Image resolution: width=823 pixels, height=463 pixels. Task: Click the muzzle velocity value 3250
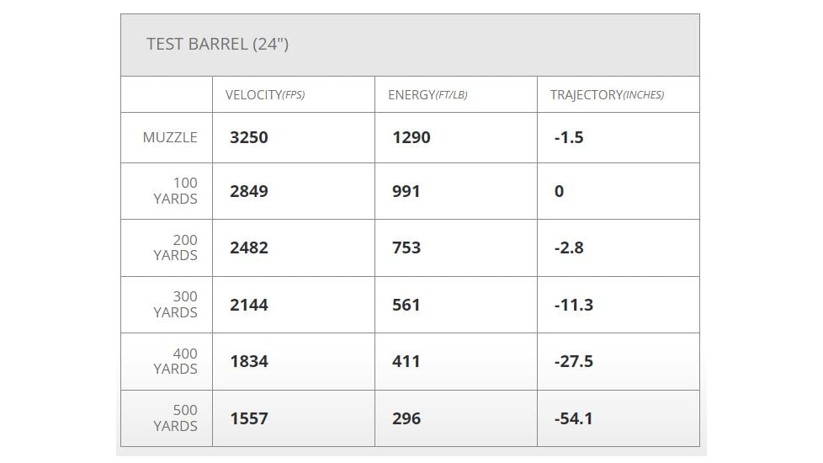tap(249, 137)
